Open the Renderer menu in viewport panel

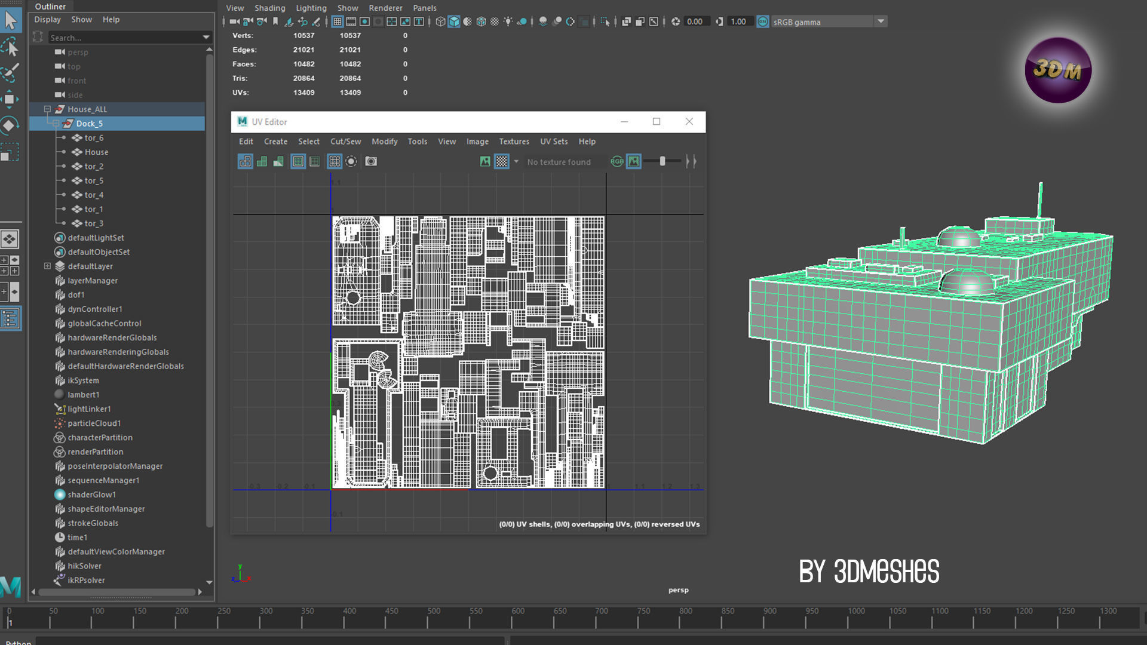[385, 8]
